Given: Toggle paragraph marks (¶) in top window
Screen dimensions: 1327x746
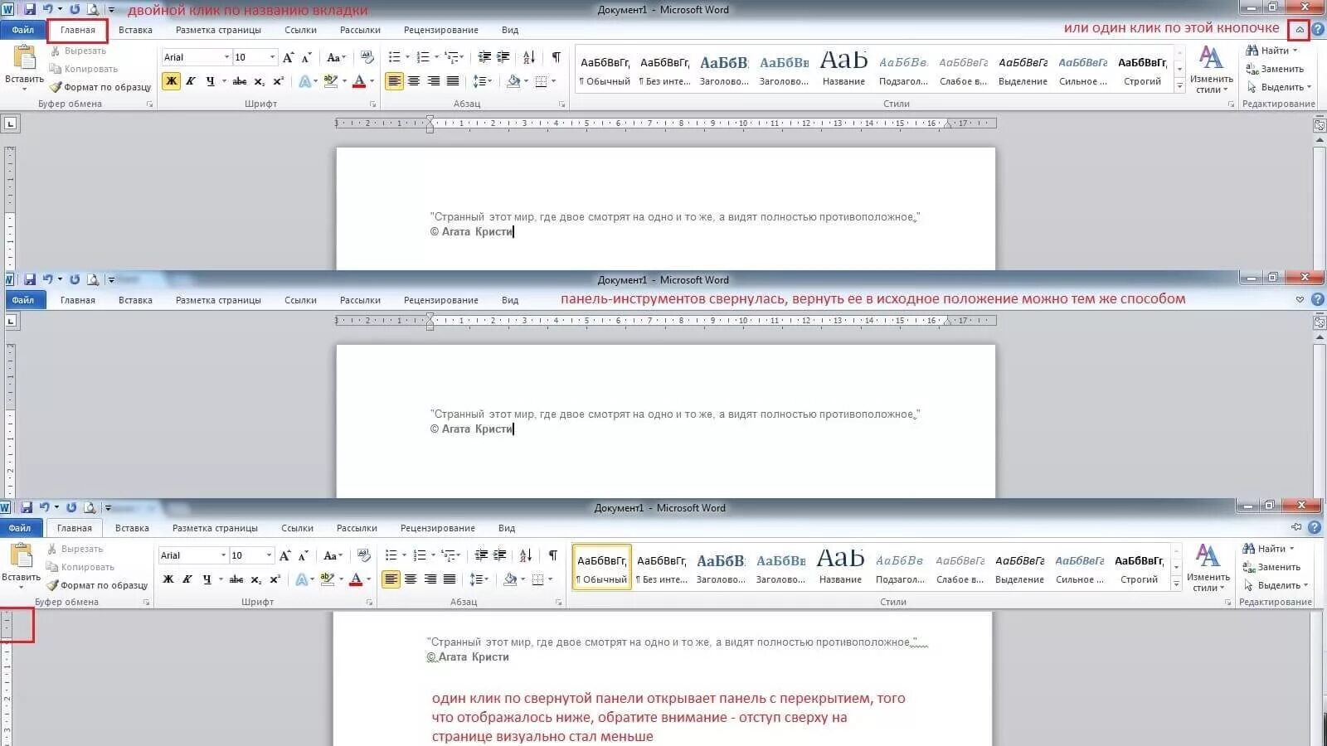Looking at the screenshot, I should tap(556, 57).
